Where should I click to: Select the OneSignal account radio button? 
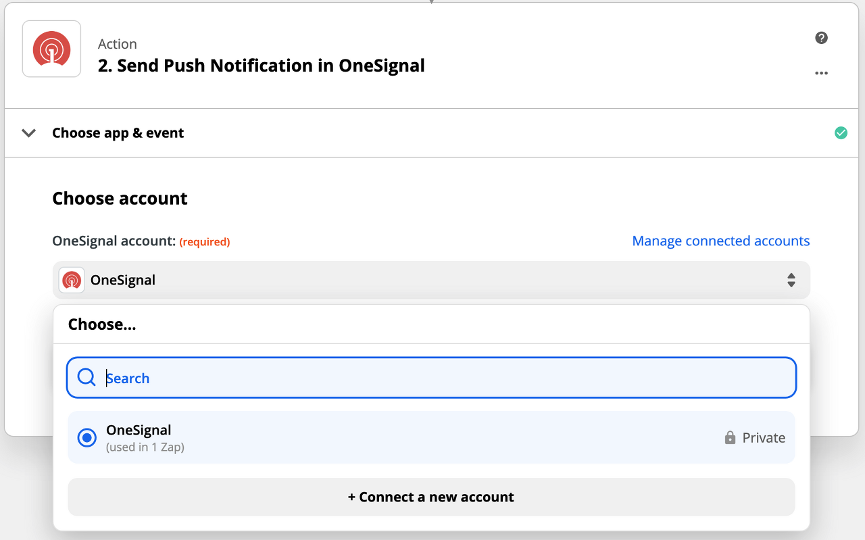click(x=86, y=438)
